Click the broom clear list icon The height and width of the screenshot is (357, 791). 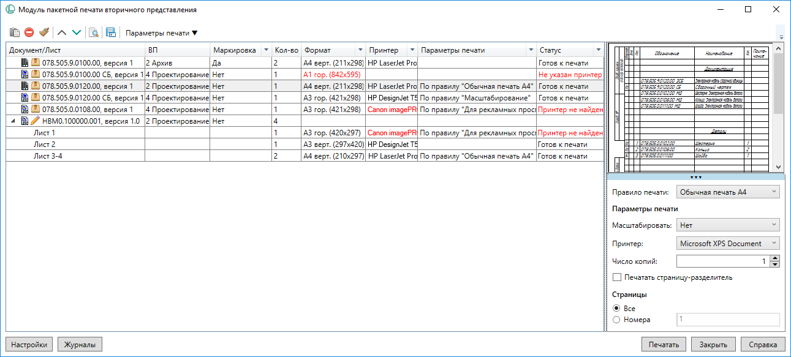point(44,32)
